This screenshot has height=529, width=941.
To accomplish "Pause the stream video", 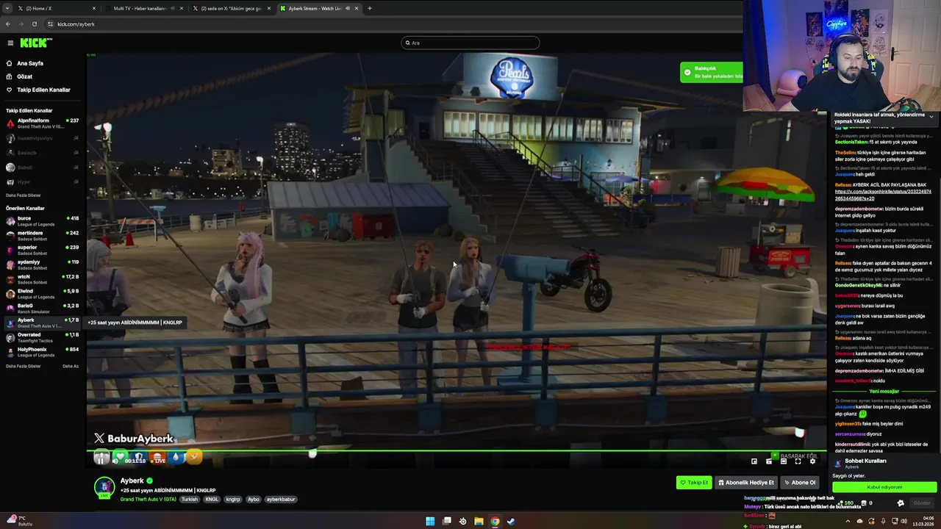I will click(101, 460).
